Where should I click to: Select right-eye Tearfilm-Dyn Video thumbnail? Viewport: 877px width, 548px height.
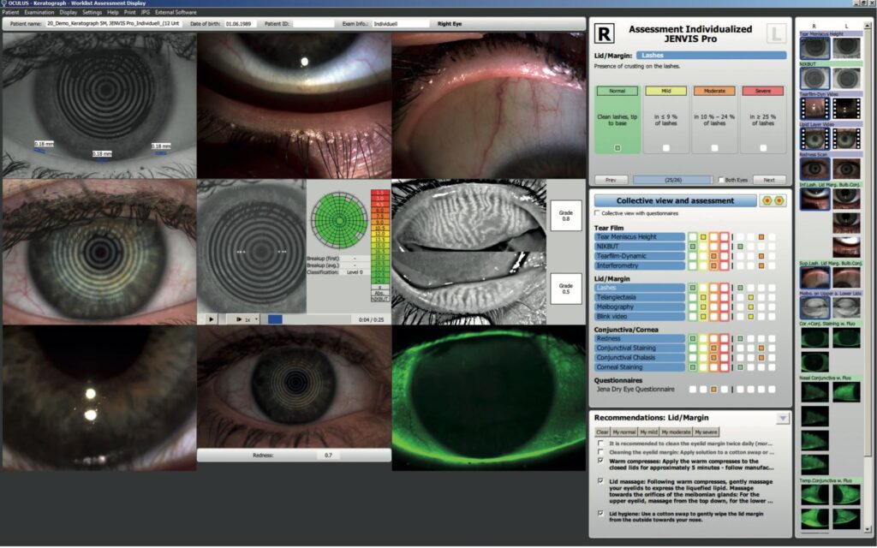[x=814, y=109]
